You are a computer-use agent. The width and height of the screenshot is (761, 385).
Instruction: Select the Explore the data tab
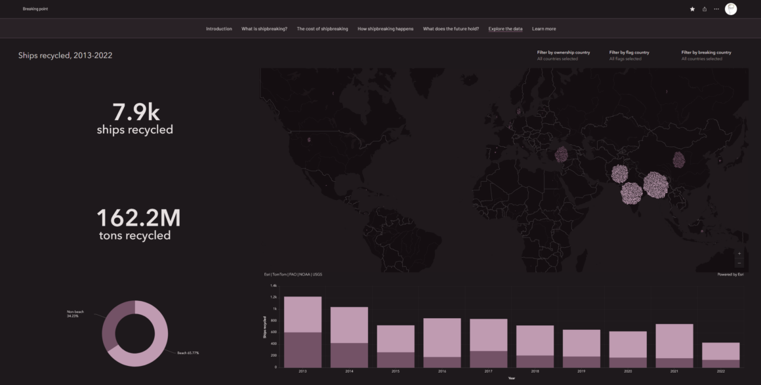pos(505,29)
